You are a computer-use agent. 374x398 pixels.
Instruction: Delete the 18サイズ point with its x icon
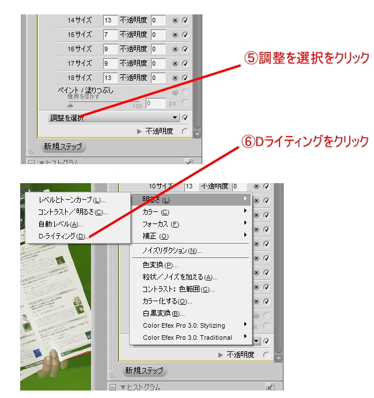tap(175, 78)
